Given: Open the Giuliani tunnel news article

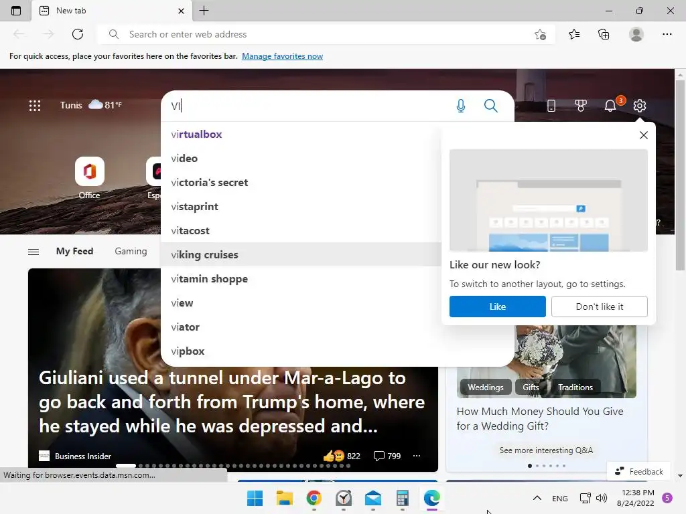Looking at the screenshot, I should pyautogui.click(x=231, y=402).
